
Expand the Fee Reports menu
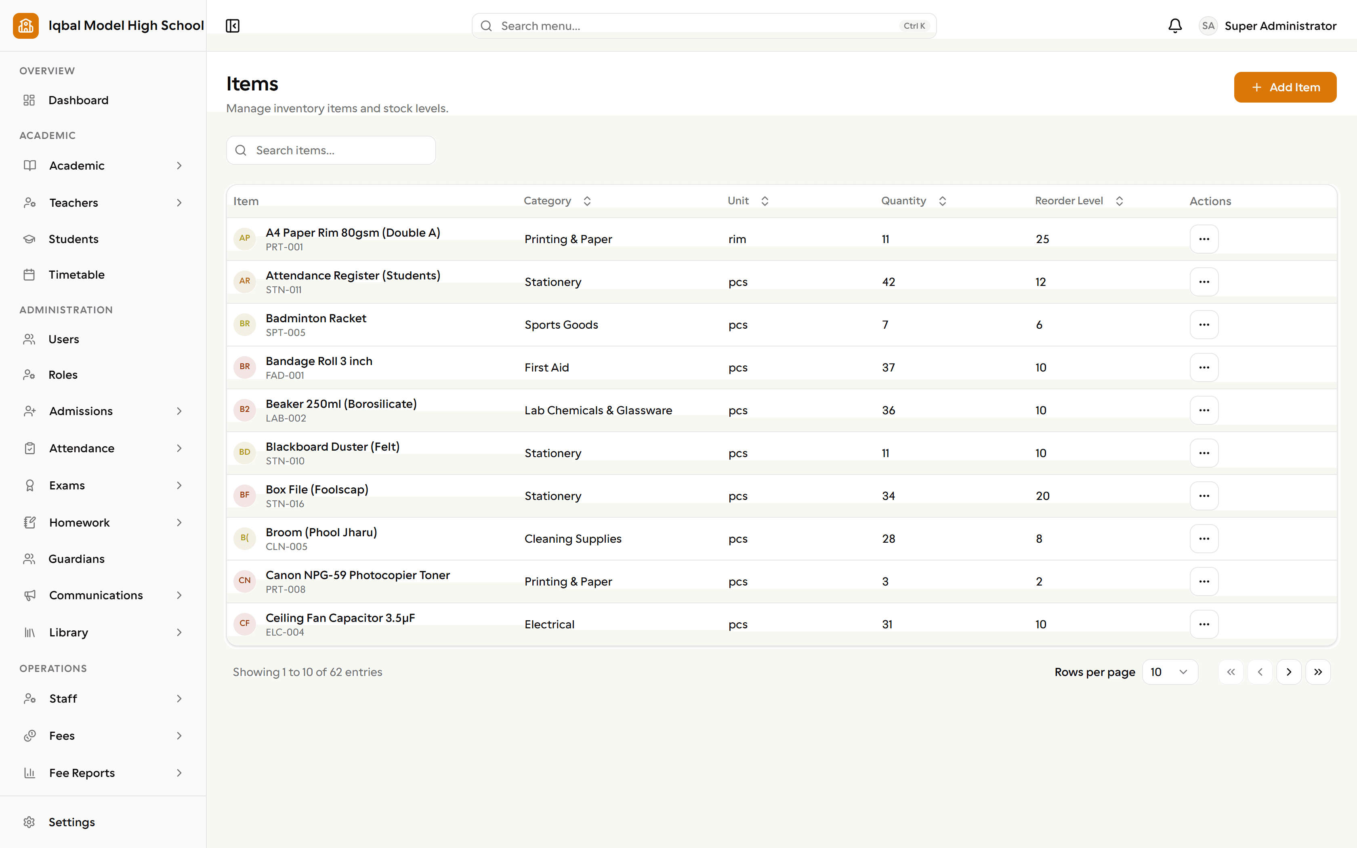click(103, 773)
